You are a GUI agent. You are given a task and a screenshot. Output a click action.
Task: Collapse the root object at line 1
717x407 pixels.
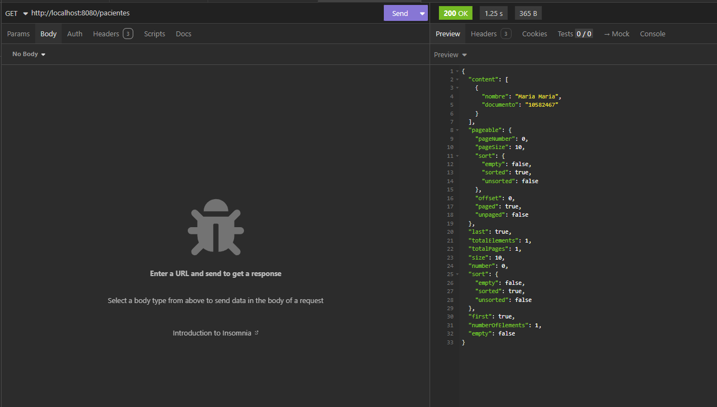tap(457, 71)
